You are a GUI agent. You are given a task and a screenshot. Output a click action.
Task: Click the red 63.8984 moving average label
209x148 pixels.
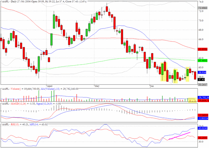tap(203, 49)
